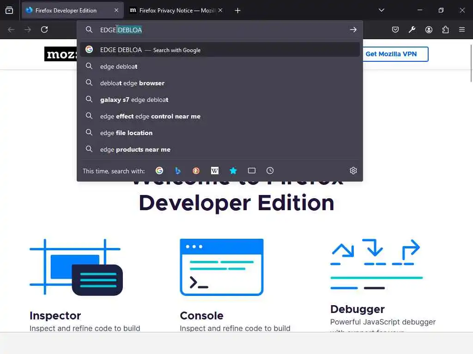Choose 'debloat edge browser' suggestion
This screenshot has width=473, height=354.
(x=220, y=83)
